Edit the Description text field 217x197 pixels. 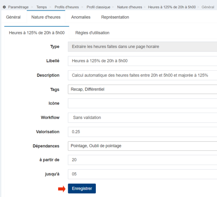[142, 75]
